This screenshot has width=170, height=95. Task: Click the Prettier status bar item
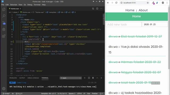[95, 93]
